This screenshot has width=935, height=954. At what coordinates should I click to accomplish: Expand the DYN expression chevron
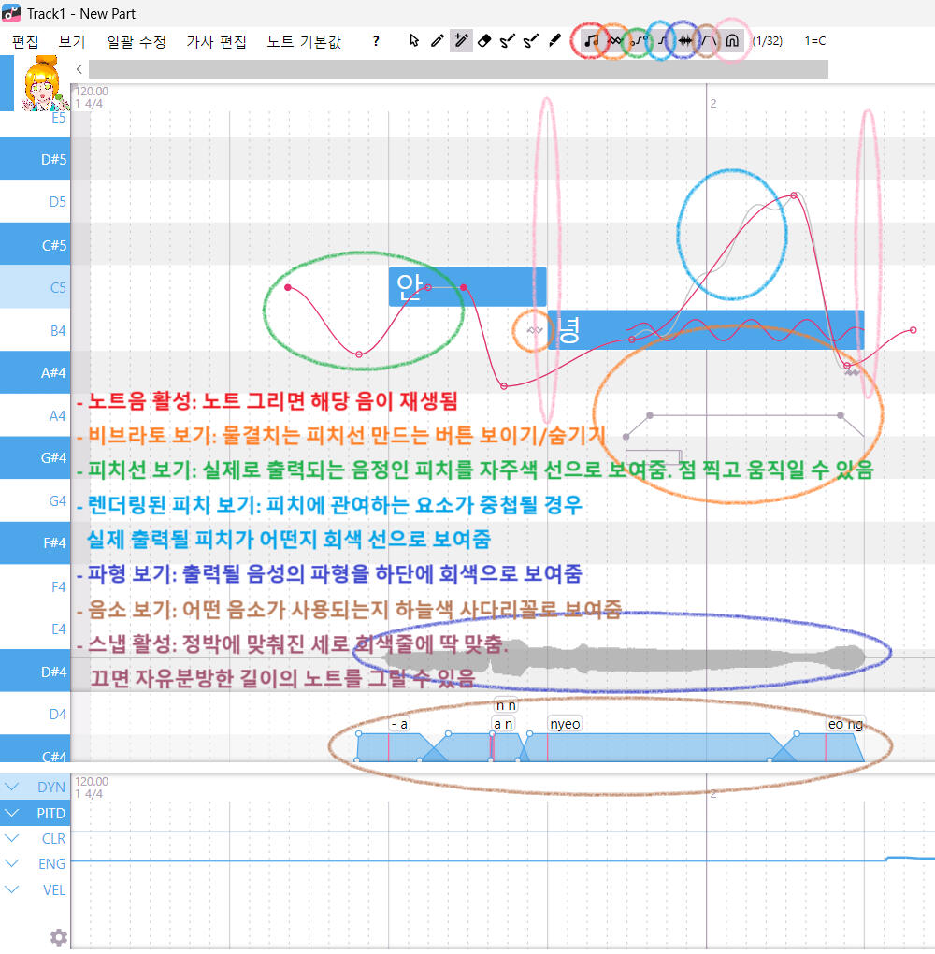tap(12, 788)
